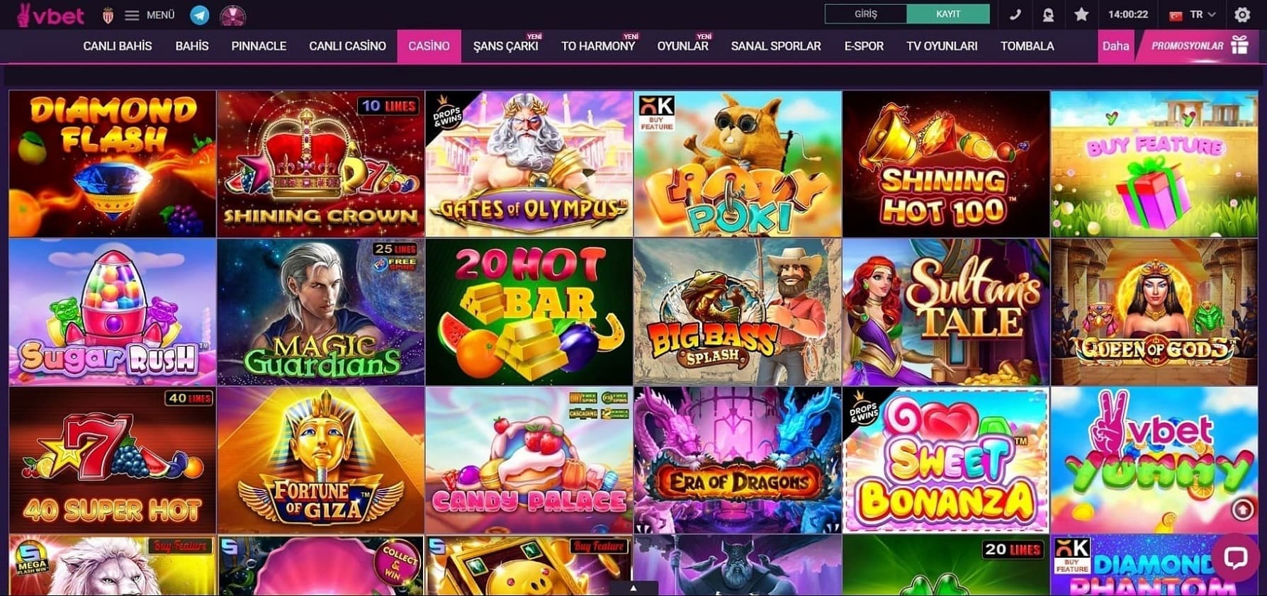The width and height of the screenshot is (1267, 596).
Task: Click the support agent icon in header
Action: tap(1048, 14)
